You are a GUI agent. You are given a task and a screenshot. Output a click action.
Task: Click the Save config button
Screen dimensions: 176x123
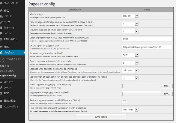[x=101, y=117]
